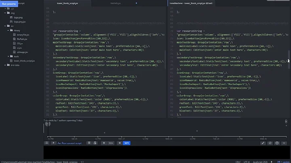This screenshot has height=163, width=291.
Task: Select the commit dot below the close icon
Action: (x=286, y=125)
